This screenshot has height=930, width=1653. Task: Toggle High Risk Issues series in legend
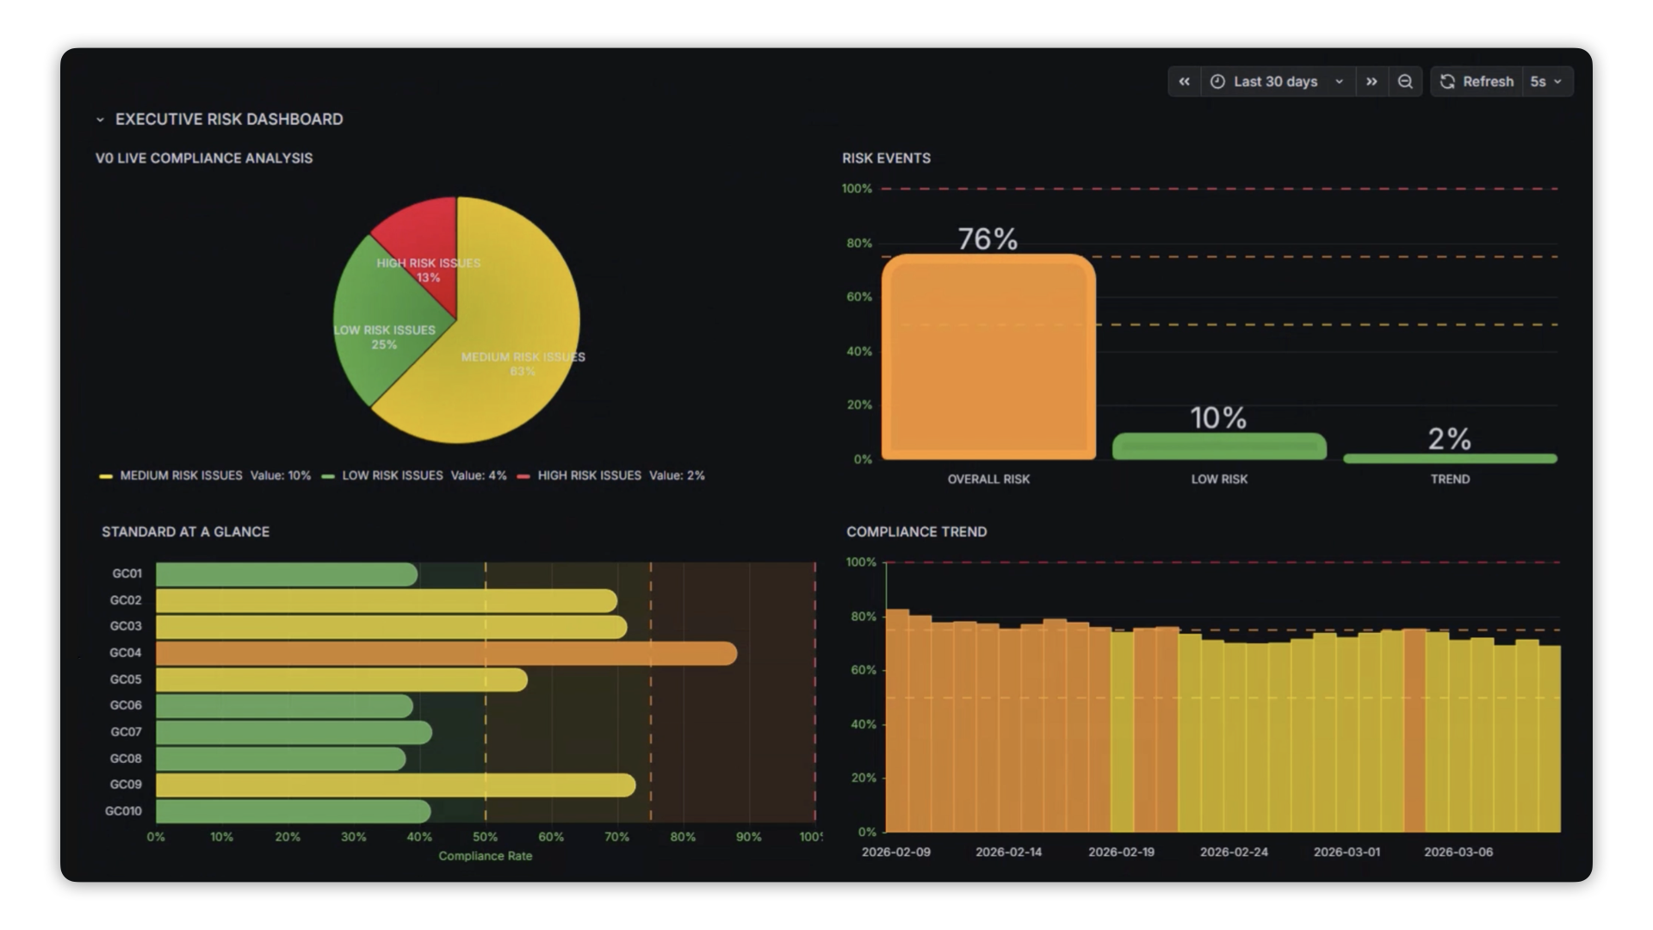[589, 475]
